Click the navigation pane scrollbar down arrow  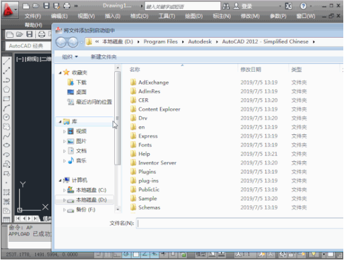tap(118, 209)
